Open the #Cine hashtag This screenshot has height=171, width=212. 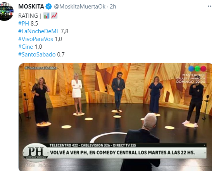26,47
